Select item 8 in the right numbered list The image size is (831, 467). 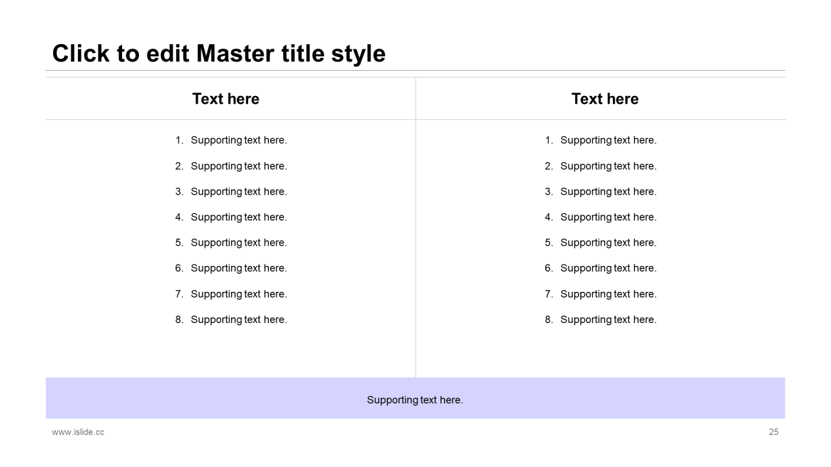pos(608,319)
